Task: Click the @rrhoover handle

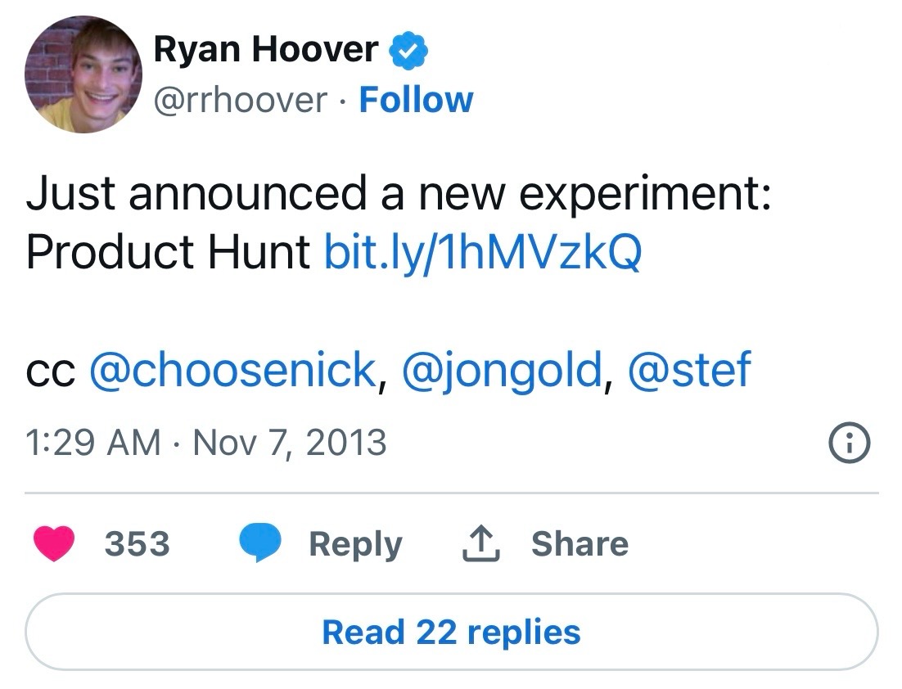Action: [x=240, y=100]
